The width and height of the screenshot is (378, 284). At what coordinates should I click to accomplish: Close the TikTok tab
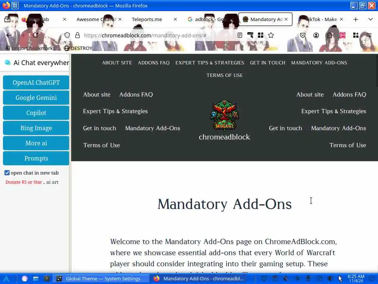point(341,19)
